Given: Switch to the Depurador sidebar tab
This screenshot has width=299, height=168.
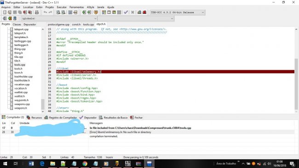Looking at the screenshot, I should click(30, 24).
